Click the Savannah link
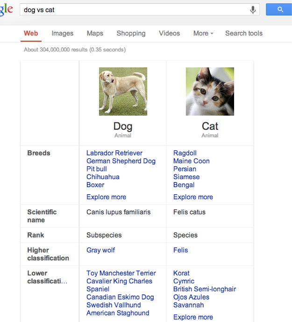Screen dimensions: 292x322 [x=188, y=305]
